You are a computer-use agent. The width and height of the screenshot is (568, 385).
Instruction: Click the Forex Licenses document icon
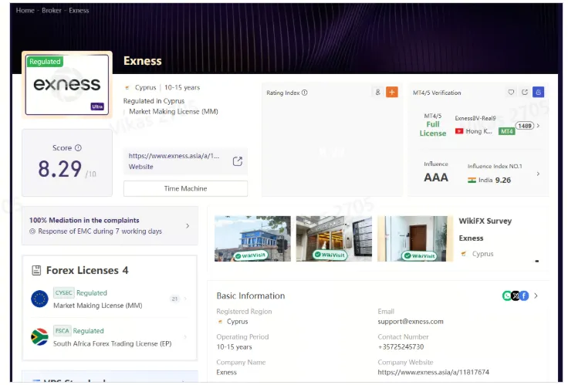pos(36,270)
